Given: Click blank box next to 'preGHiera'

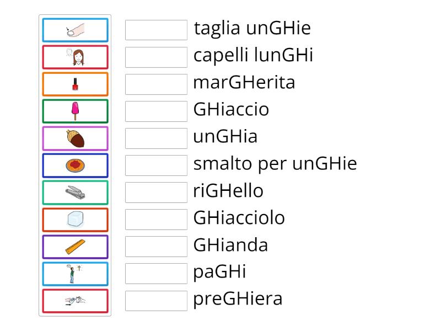Looking at the screenshot, I should [x=156, y=301].
